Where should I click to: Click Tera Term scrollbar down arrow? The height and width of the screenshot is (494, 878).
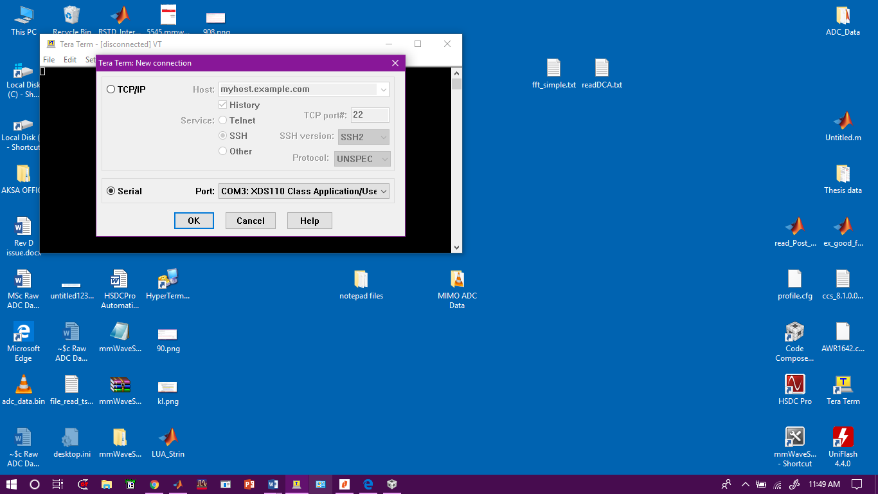pyautogui.click(x=457, y=247)
